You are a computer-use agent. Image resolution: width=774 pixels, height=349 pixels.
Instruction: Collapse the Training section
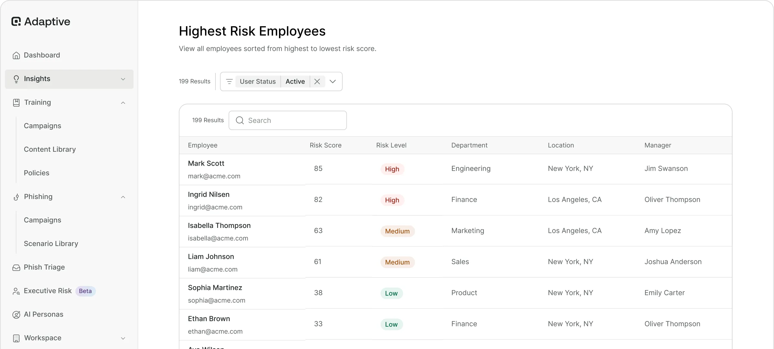(x=123, y=103)
